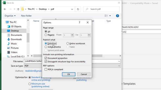The height and width of the screenshot is (90, 161).
Task: Expand Save as type dropdown arrow
Action: coord(119,66)
